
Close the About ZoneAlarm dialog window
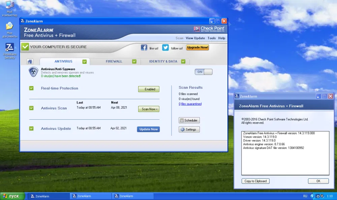coord(331,96)
